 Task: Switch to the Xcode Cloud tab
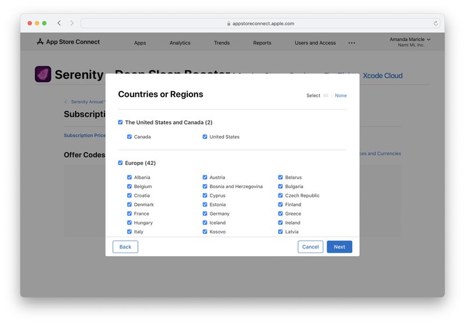(x=382, y=75)
